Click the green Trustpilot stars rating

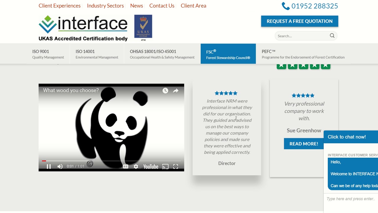coord(304,66)
